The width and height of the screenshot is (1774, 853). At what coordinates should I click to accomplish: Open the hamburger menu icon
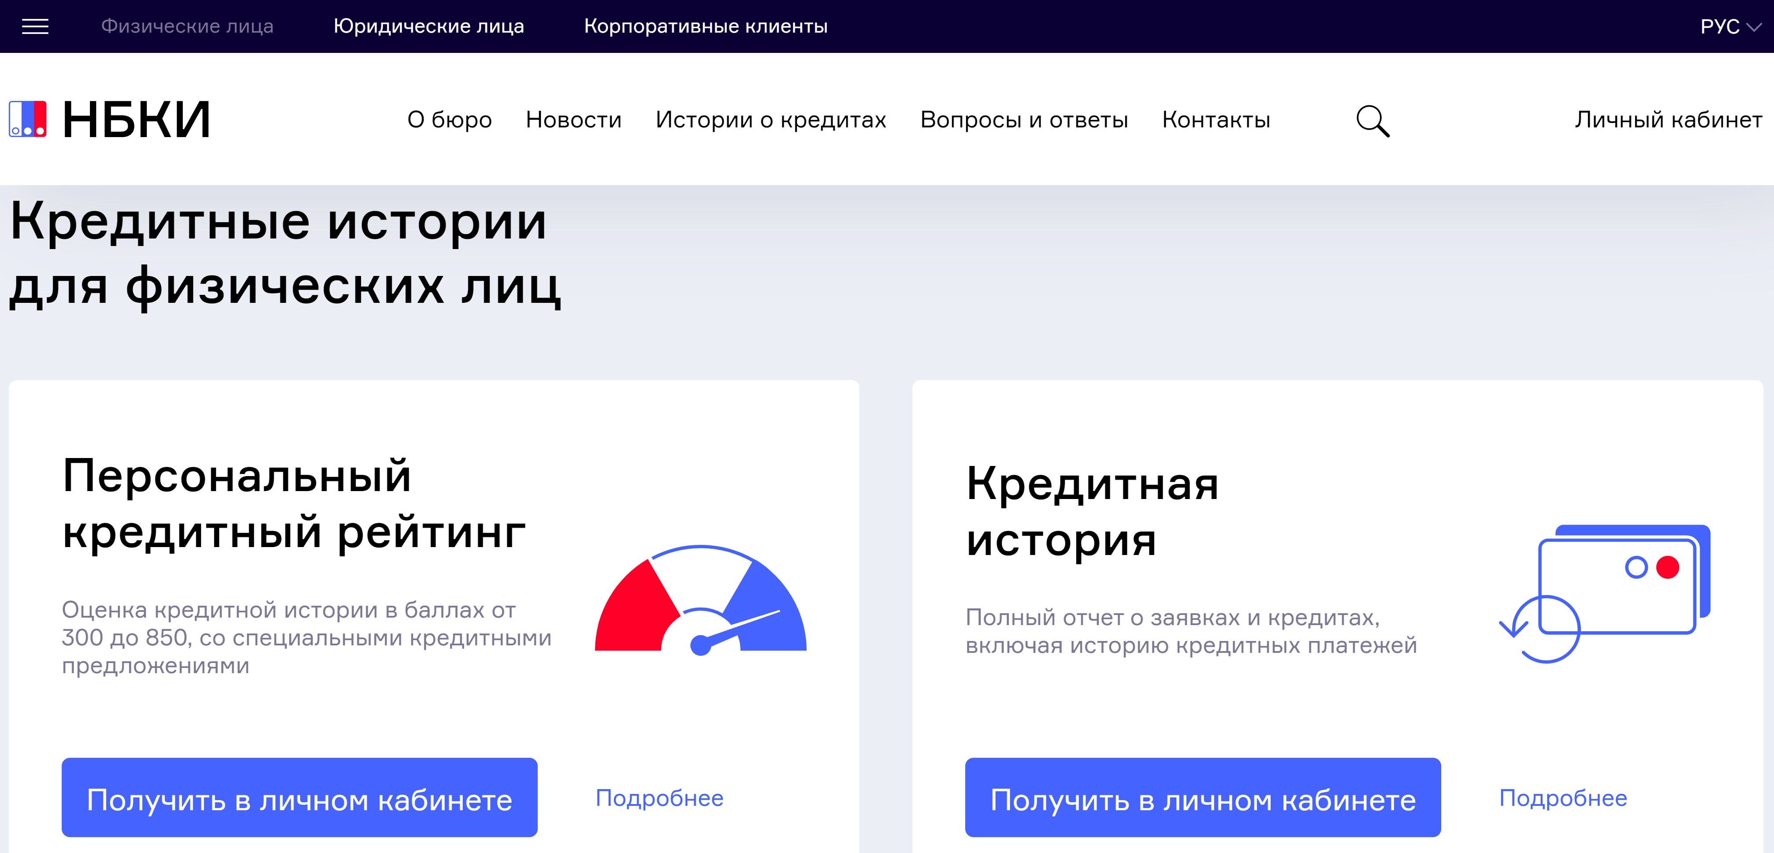(35, 26)
